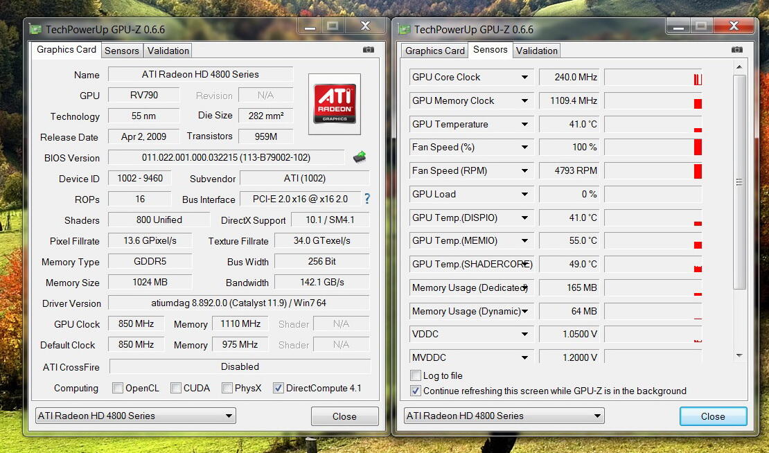Select Graphics Card tab in left window

67,49
